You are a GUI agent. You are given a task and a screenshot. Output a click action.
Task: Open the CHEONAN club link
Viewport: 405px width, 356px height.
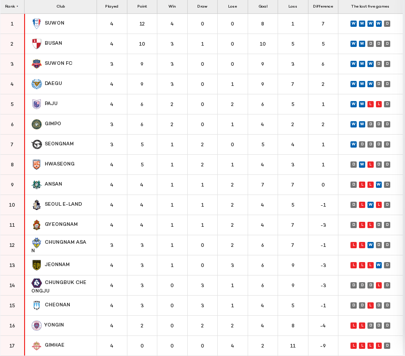click(x=57, y=305)
